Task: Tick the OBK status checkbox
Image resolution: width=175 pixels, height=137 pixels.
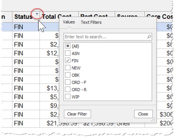Action: (x=67, y=75)
